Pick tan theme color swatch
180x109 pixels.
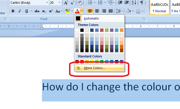coord(87,30)
